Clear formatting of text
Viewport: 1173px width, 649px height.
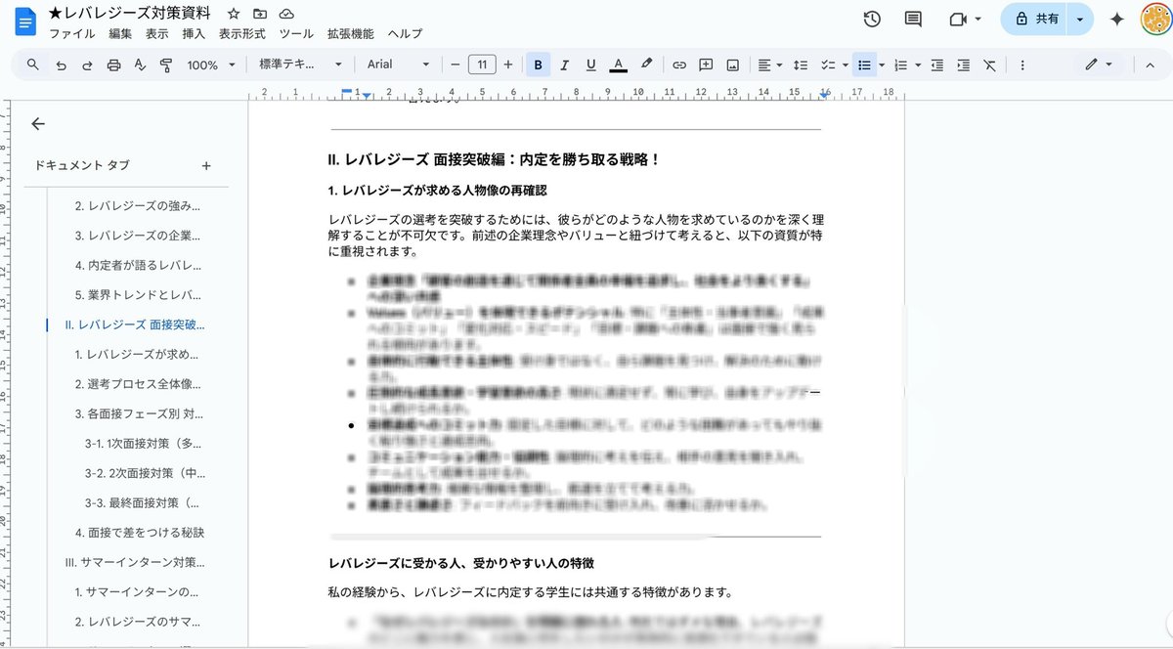[988, 65]
